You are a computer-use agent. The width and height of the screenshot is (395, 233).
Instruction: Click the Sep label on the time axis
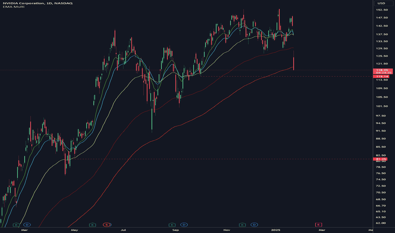175,230
